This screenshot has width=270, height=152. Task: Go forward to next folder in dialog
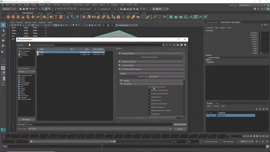pos(170,45)
